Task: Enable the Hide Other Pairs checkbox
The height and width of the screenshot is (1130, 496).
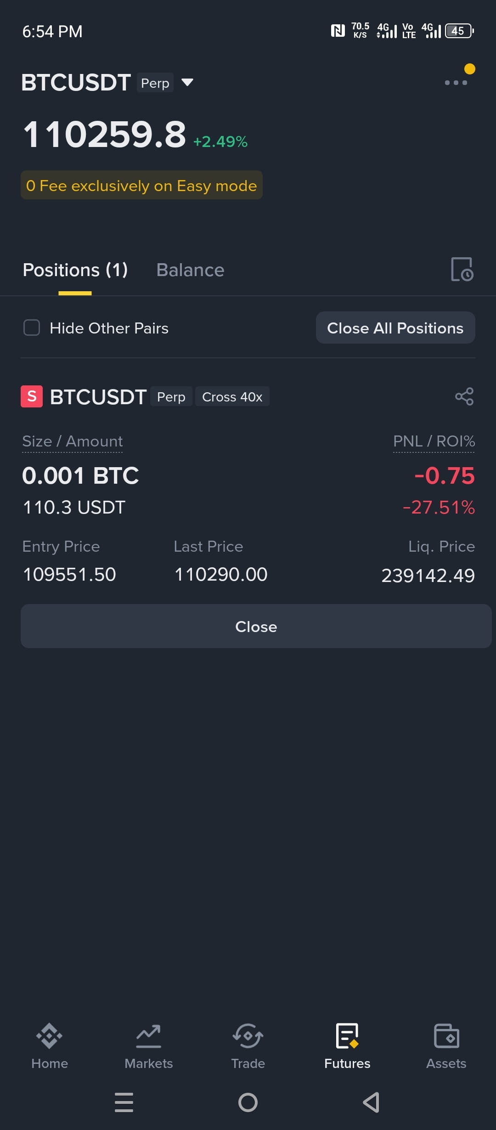Action: pos(32,328)
